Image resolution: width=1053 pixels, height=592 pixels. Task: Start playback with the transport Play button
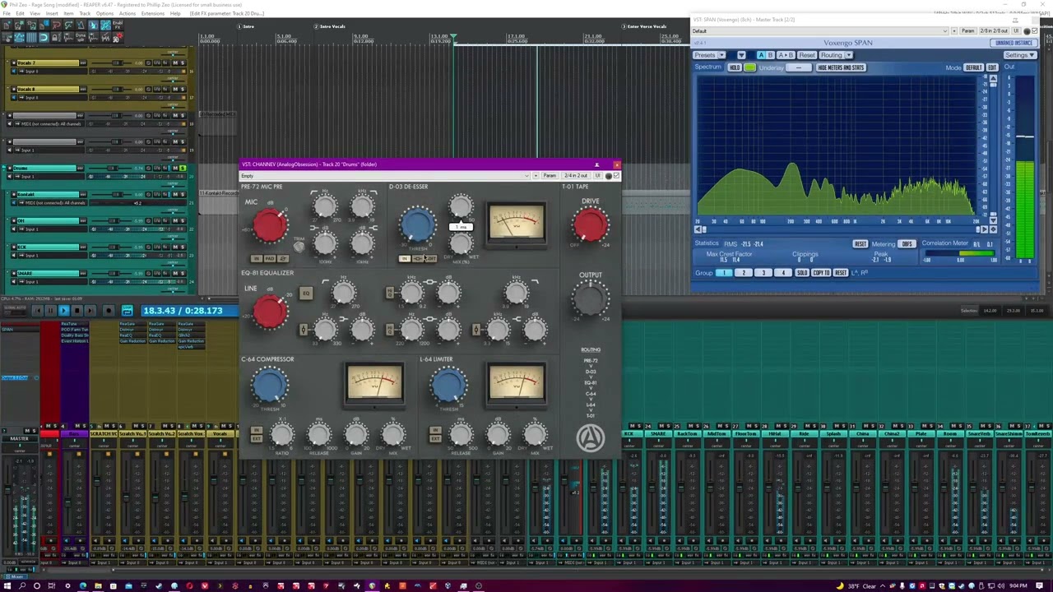63,311
